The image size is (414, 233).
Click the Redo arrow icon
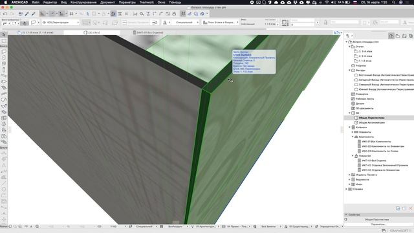coord(12,14)
